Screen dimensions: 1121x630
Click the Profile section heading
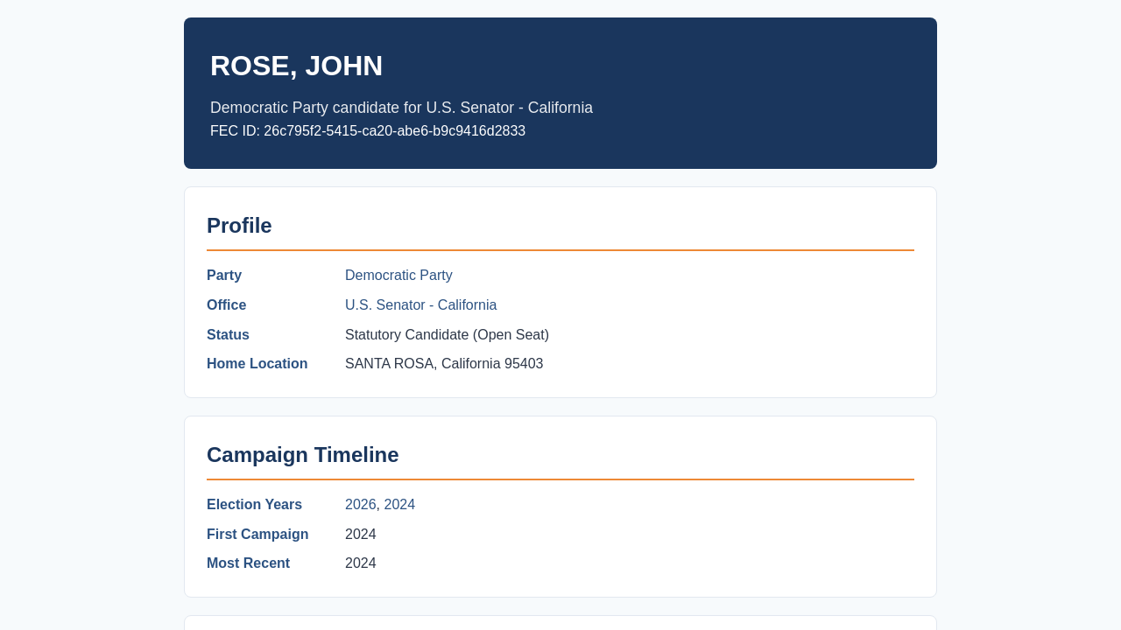click(x=239, y=226)
